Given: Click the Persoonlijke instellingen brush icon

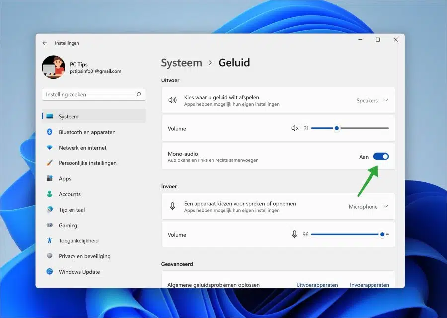Looking at the screenshot, I should pos(50,163).
